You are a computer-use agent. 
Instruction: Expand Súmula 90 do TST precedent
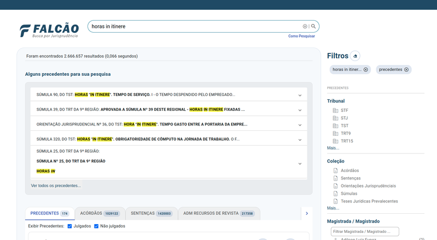tap(300, 95)
